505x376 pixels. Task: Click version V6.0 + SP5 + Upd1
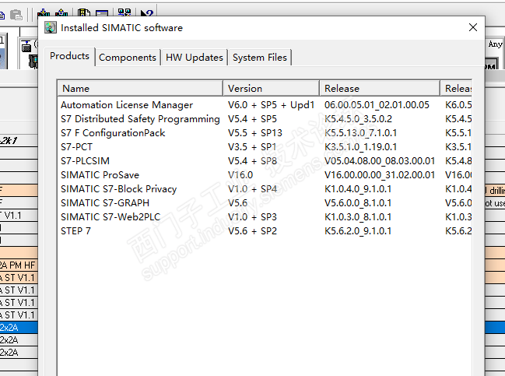271,105
